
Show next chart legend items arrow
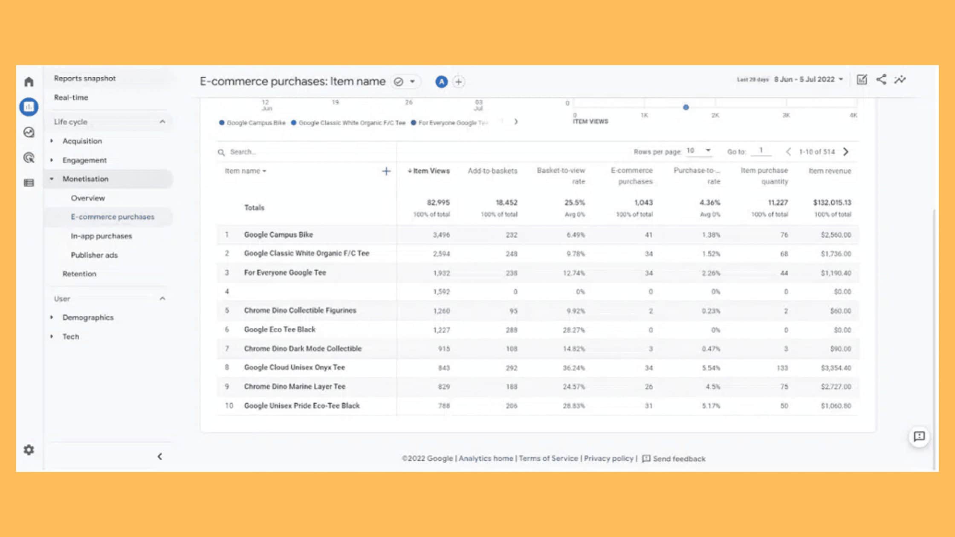516,122
